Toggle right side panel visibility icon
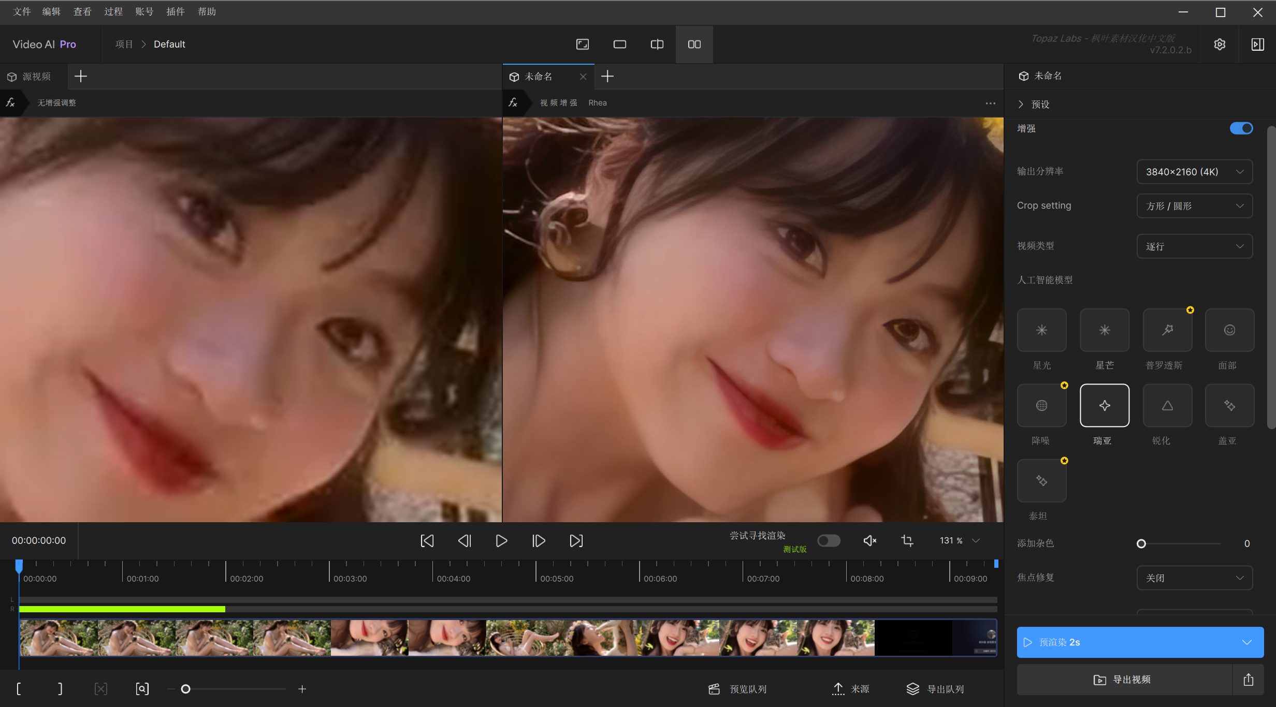The image size is (1276, 707). point(1257,45)
